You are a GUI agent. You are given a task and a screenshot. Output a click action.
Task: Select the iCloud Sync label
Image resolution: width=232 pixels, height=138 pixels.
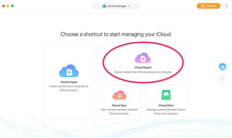119,105
